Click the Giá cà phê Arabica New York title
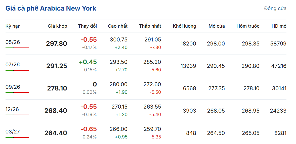 click(51, 8)
